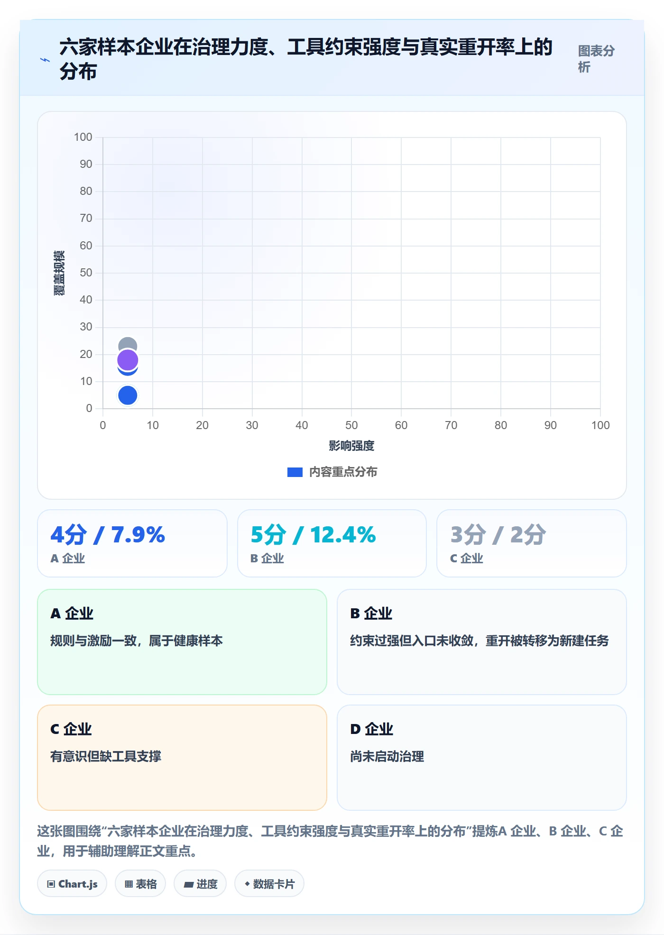
Task: Click the 覆盖规模 y-axis title
Action: tap(59, 273)
